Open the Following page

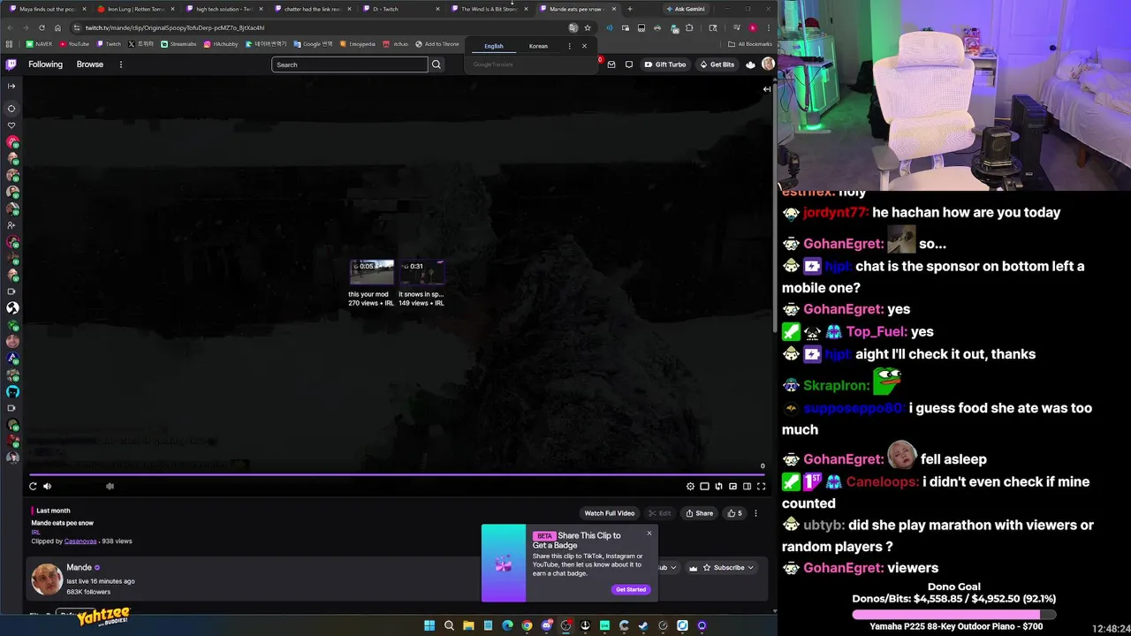(x=45, y=64)
